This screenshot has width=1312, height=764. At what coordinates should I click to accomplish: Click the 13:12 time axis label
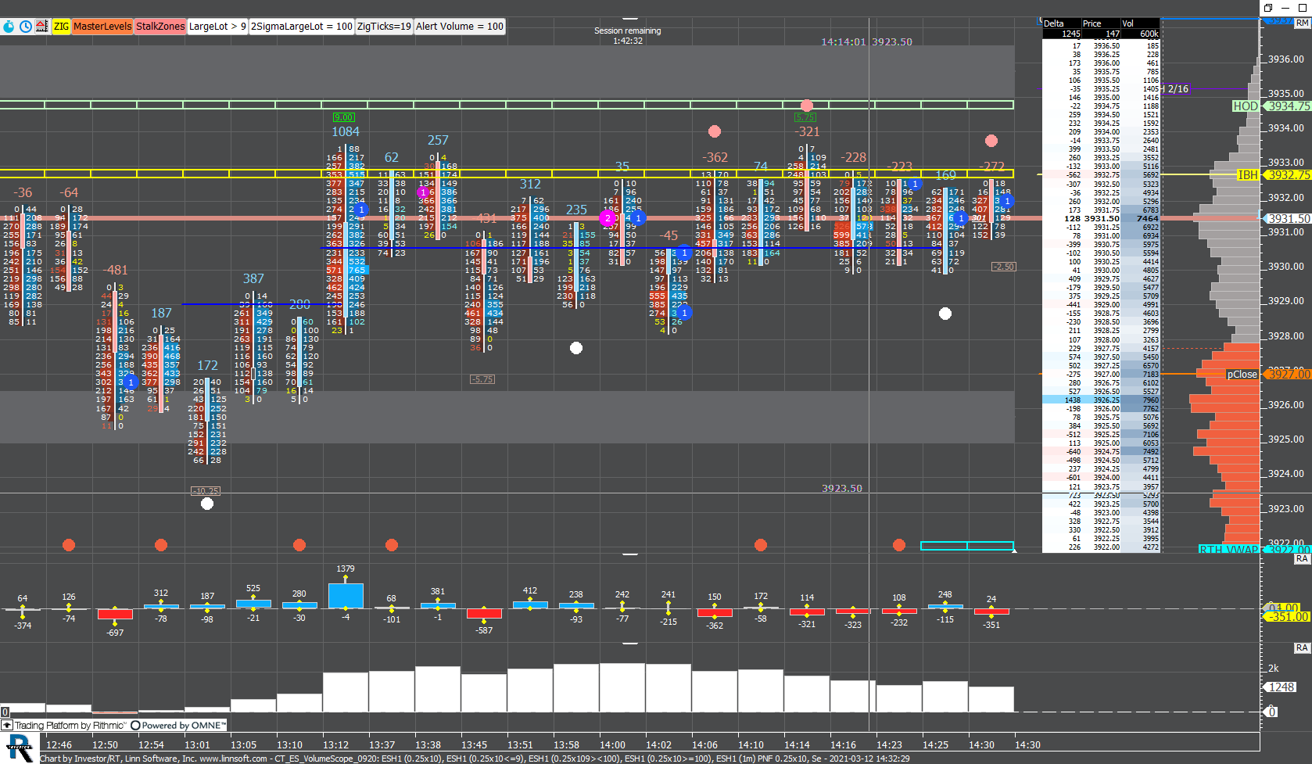pyautogui.click(x=335, y=745)
